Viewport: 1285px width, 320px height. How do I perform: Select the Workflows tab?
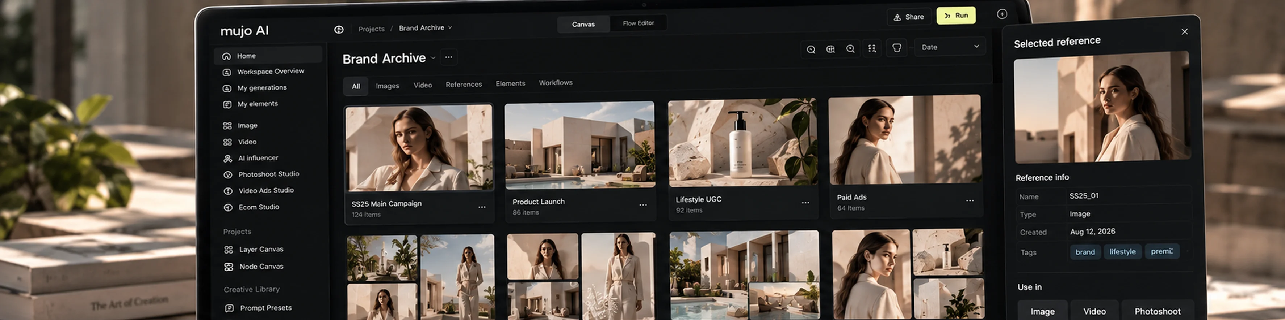click(x=555, y=83)
